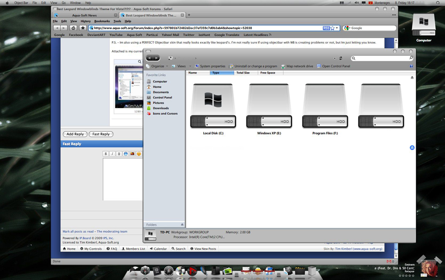Viewport: 445px width, 280px height.
Task: Open new tab with plus button
Action: pos(189,15)
